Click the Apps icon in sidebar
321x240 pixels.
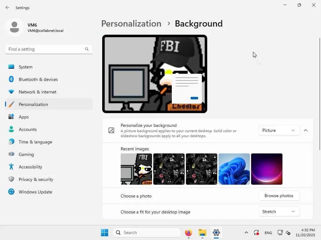click(x=11, y=117)
